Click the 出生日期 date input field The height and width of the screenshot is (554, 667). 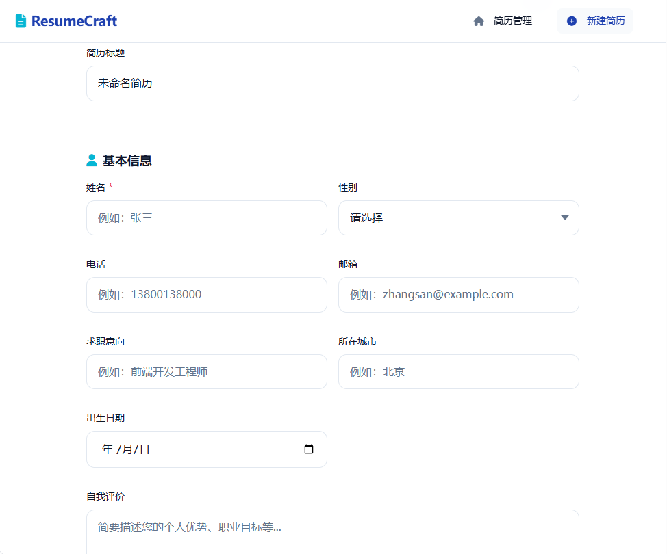click(192, 449)
